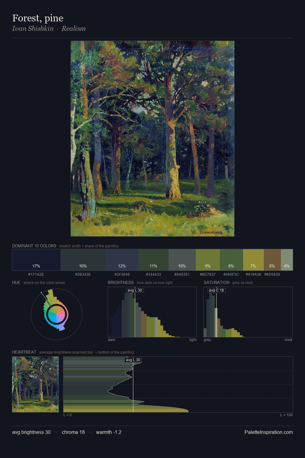The image size is (305, 458).
Task: Click the 'grey vs vivid' caption
Action: pos(243,283)
